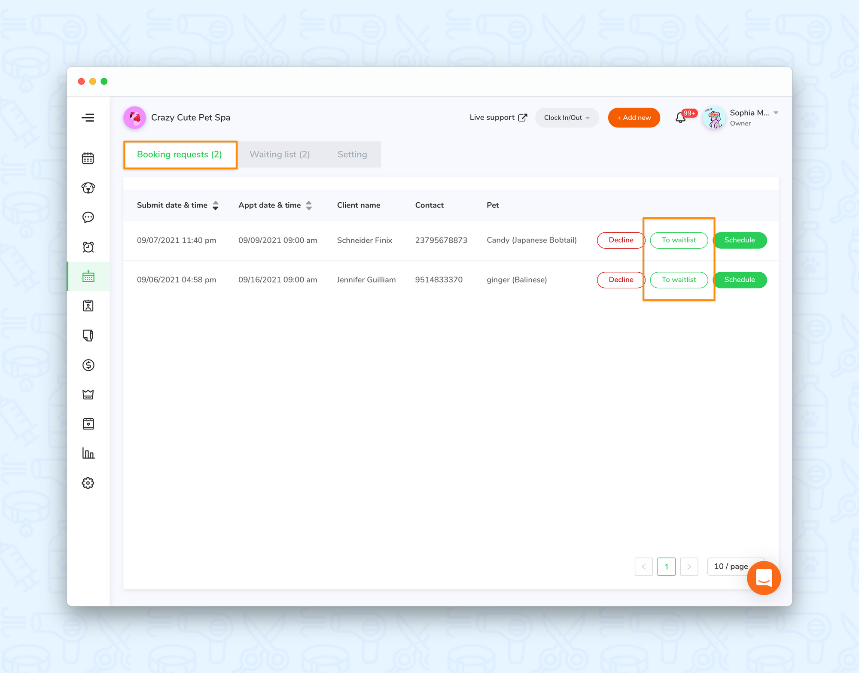The height and width of the screenshot is (673, 859).
Task: Click the + Add new button
Action: point(634,118)
